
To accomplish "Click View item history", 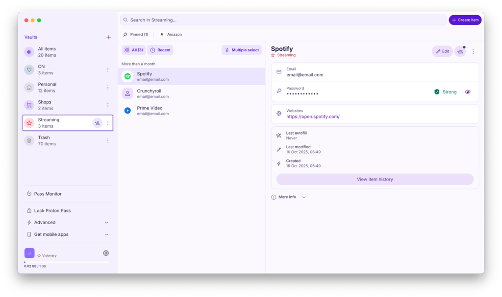I will coord(375,180).
